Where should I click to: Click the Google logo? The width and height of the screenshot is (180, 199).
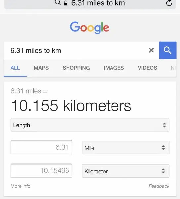tap(89, 28)
